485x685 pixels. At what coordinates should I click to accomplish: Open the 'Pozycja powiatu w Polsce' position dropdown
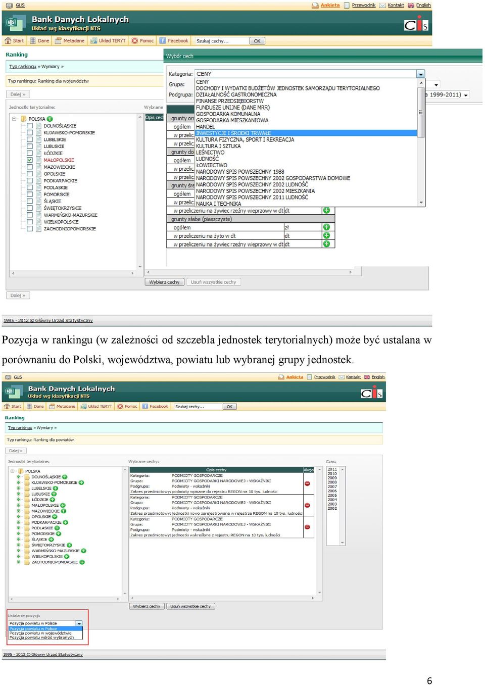click(x=79, y=623)
